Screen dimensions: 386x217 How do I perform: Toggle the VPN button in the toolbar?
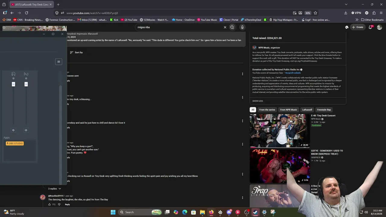(356, 13)
